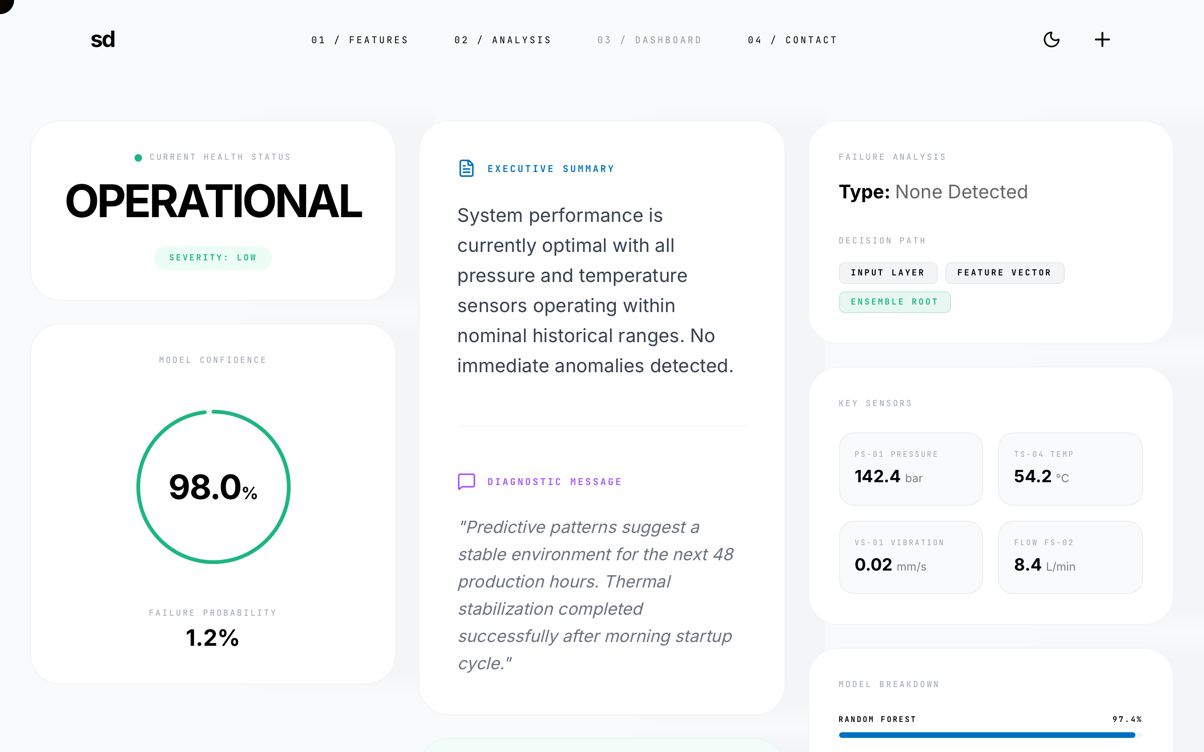The image size is (1204, 752).
Task: Click the Diagnostic Message heading
Action: pyautogui.click(x=555, y=481)
